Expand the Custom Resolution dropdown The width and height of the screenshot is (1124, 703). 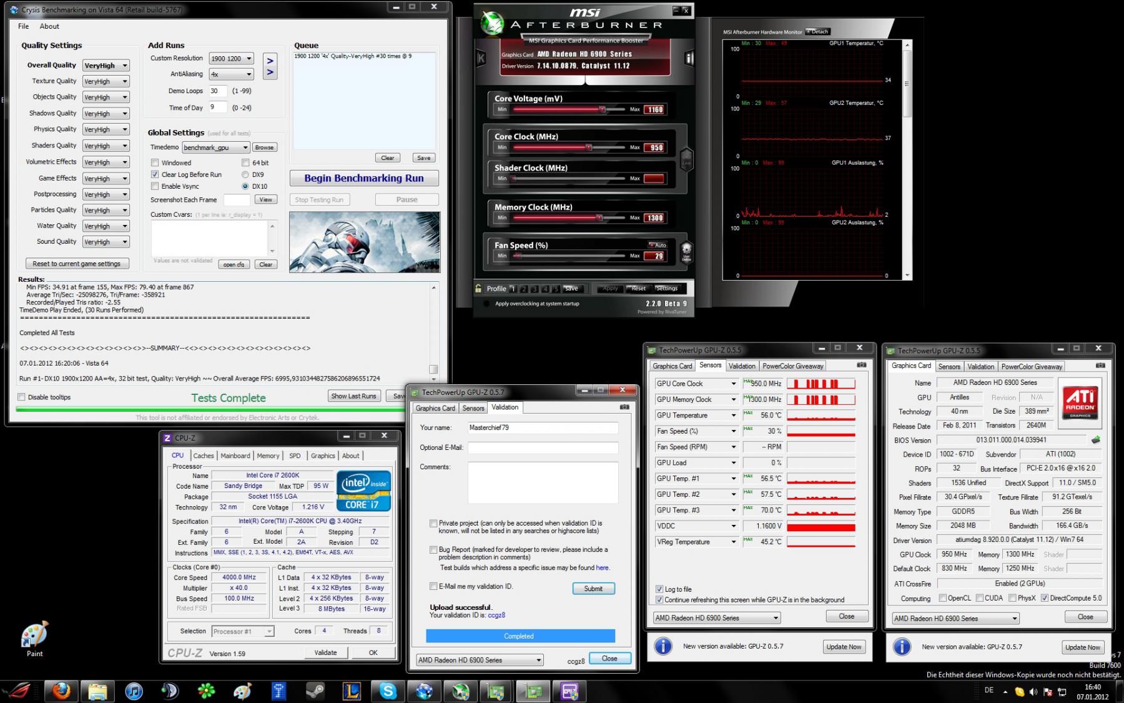click(231, 58)
